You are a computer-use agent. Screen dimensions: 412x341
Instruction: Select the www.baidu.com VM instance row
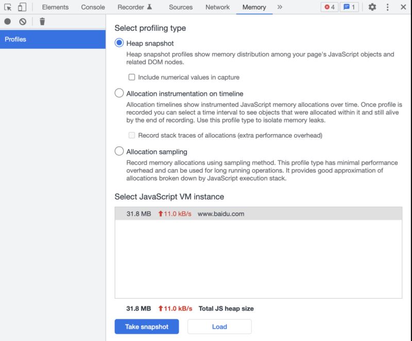coord(258,214)
